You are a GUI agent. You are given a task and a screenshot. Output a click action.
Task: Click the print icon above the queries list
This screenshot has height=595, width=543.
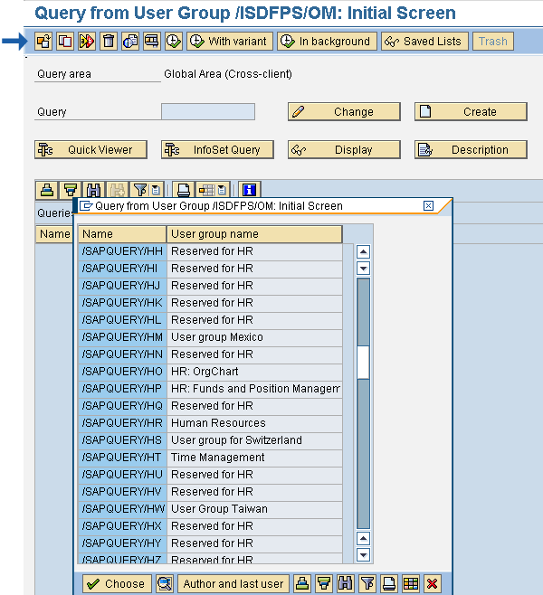[x=184, y=190]
